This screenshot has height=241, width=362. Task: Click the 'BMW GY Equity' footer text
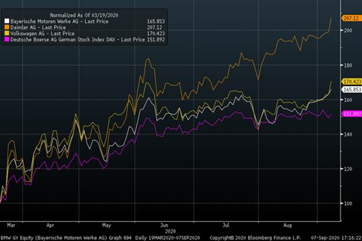17,238
